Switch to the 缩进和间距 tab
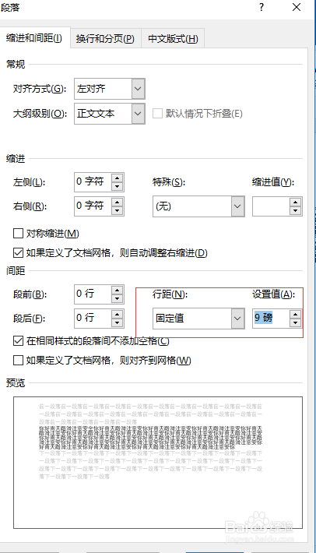This screenshot has height=553, width=316. 34,37
